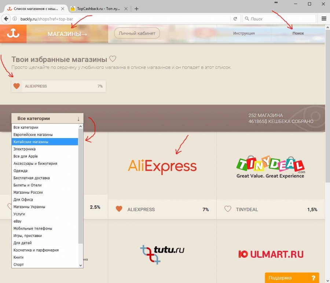Open the browser hamburger menu
The width and height of the screenshot is (330, 283).
[324, 19]
